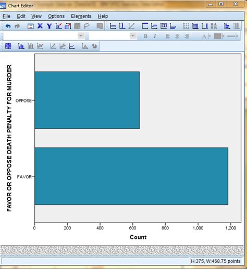Image resolution: width=247 pixels, height=269 pixels.
Task: Select 'FAVOR OR OPPOSE DEATH PENALTY FOR MURDER' title
Action: pyautogui.click(x=9, y=138)
